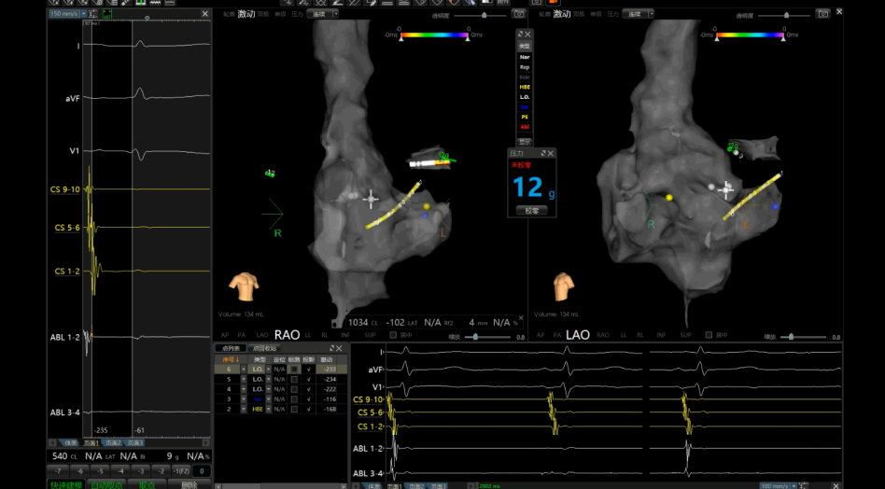
Task: Switch RAO pane to AP view
Action: [x=225, y=335]
